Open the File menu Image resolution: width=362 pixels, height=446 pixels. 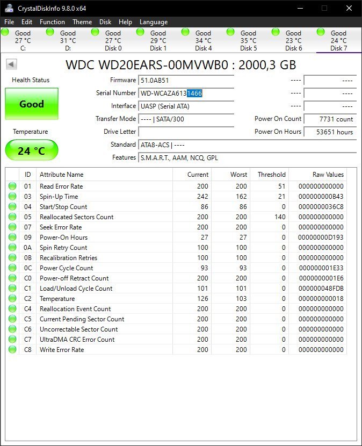(x=9, y=22)
